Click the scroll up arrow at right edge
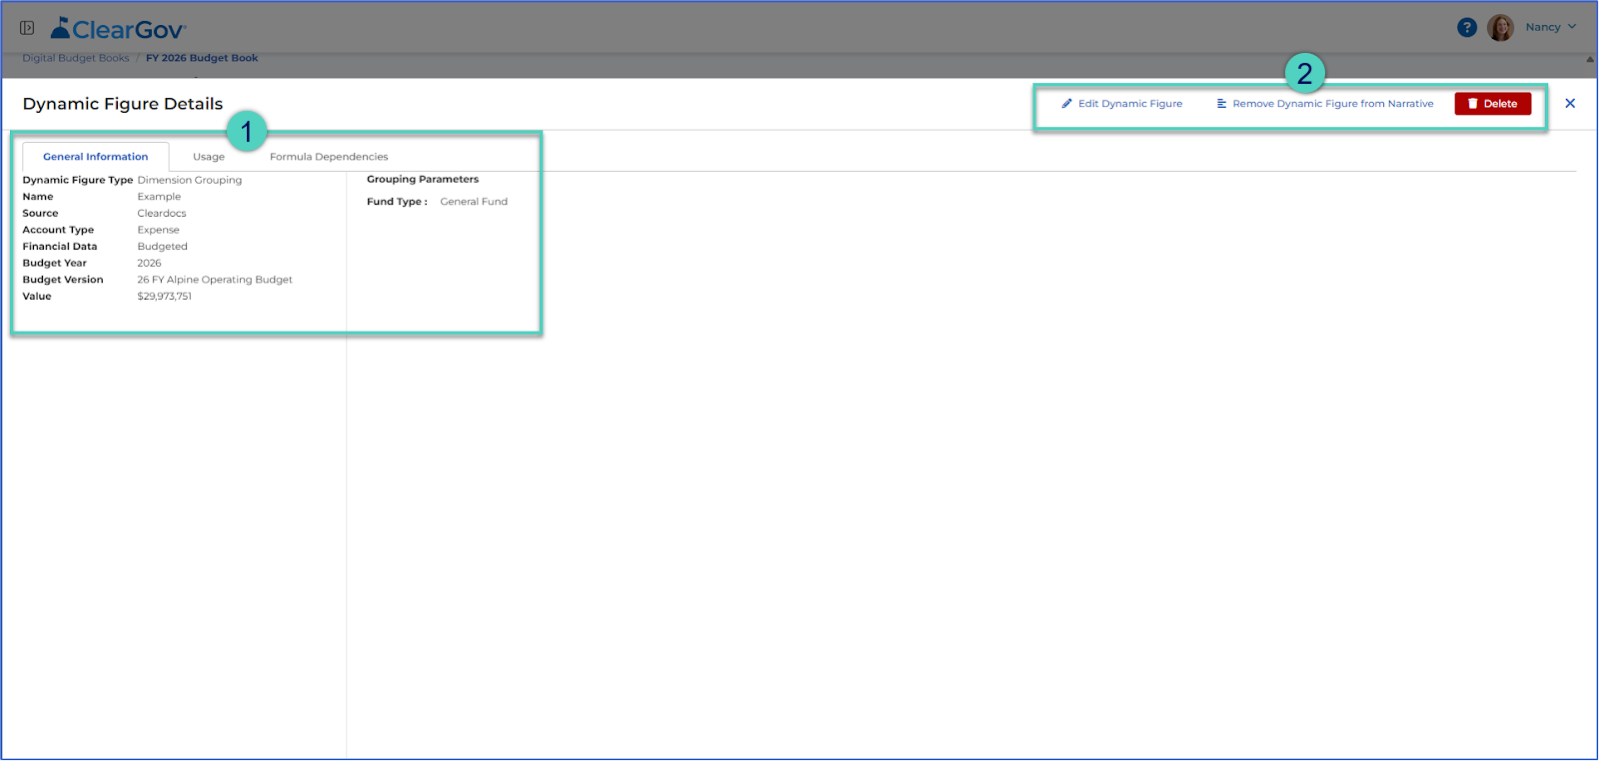The height and width of the screenshot is (761, 1599). pyautogui.click(x=1590, y=60)
